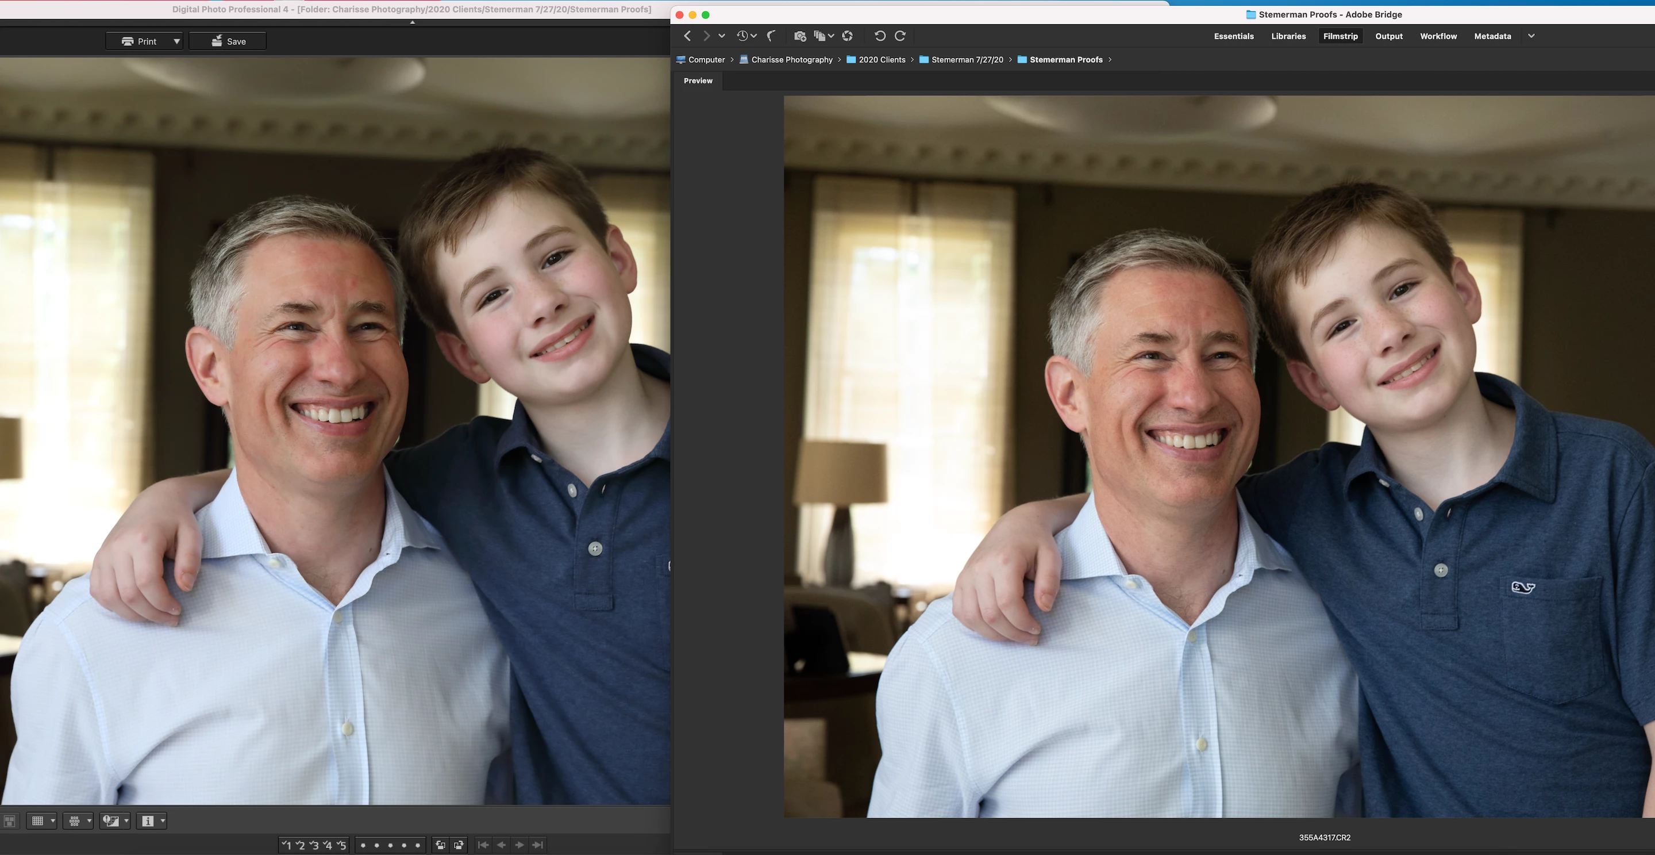Switch to the Metadata workspace
The width and height of the screenshot is (1655, 855).
(1492, 36)
